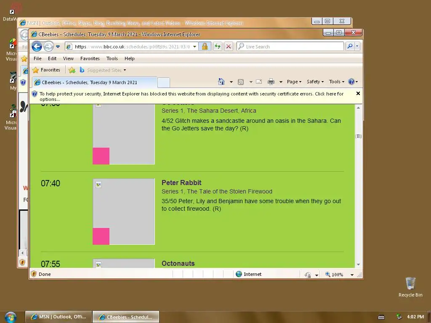This screenshot has width=431, height=323.
Task: Click the Peter Rabbit thumbnail image
Action: tap(124, 212)
